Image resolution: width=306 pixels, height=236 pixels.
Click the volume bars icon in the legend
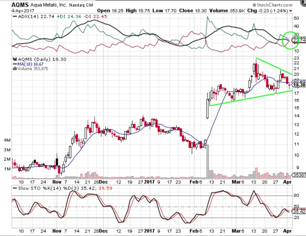click(15, 69)
